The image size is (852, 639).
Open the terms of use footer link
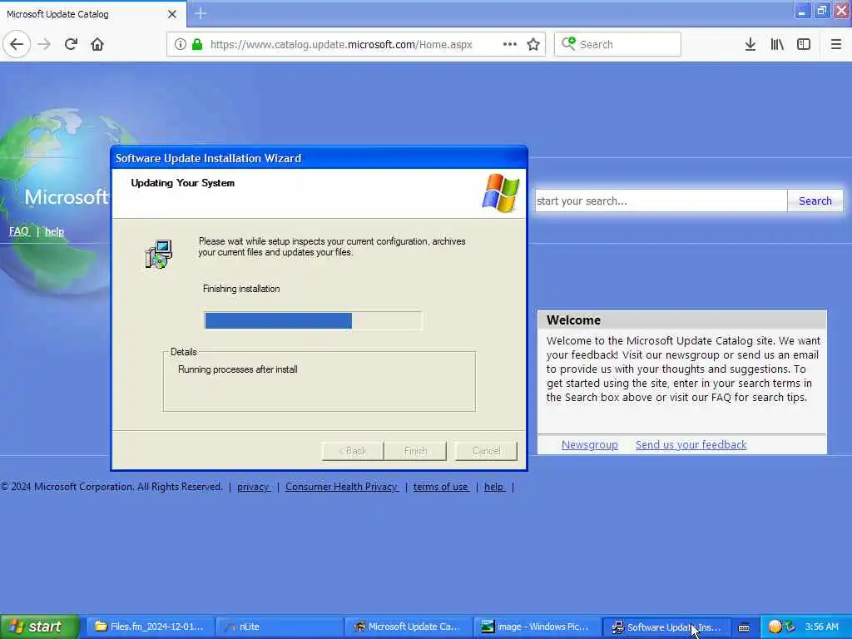[441, 487]
